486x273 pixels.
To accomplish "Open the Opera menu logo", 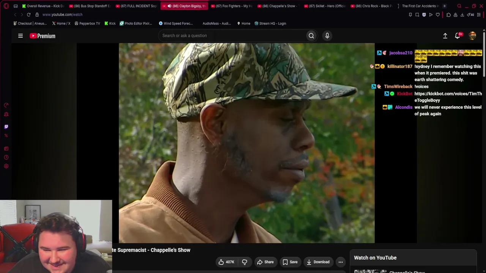I will point(6,6).
